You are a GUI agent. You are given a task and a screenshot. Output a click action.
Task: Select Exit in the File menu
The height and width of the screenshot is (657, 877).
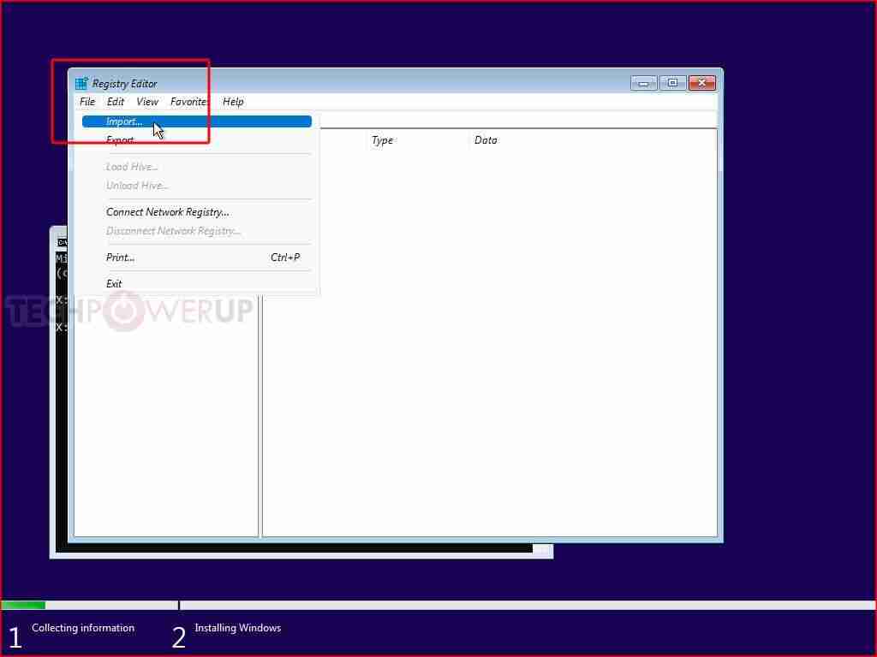[x=114, y=283]
